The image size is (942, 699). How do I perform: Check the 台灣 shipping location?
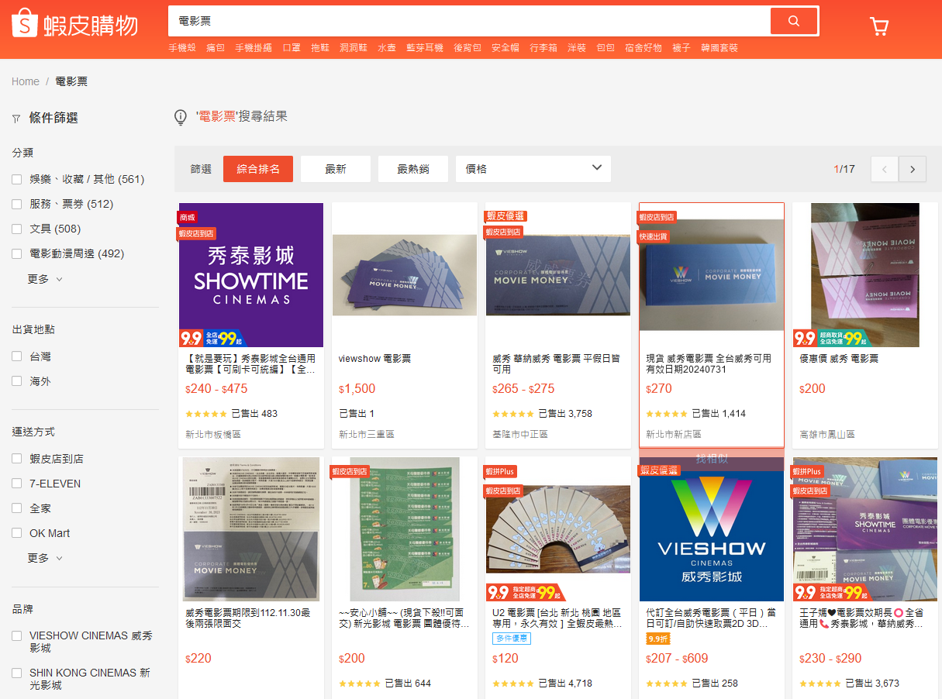pos(16,356)
